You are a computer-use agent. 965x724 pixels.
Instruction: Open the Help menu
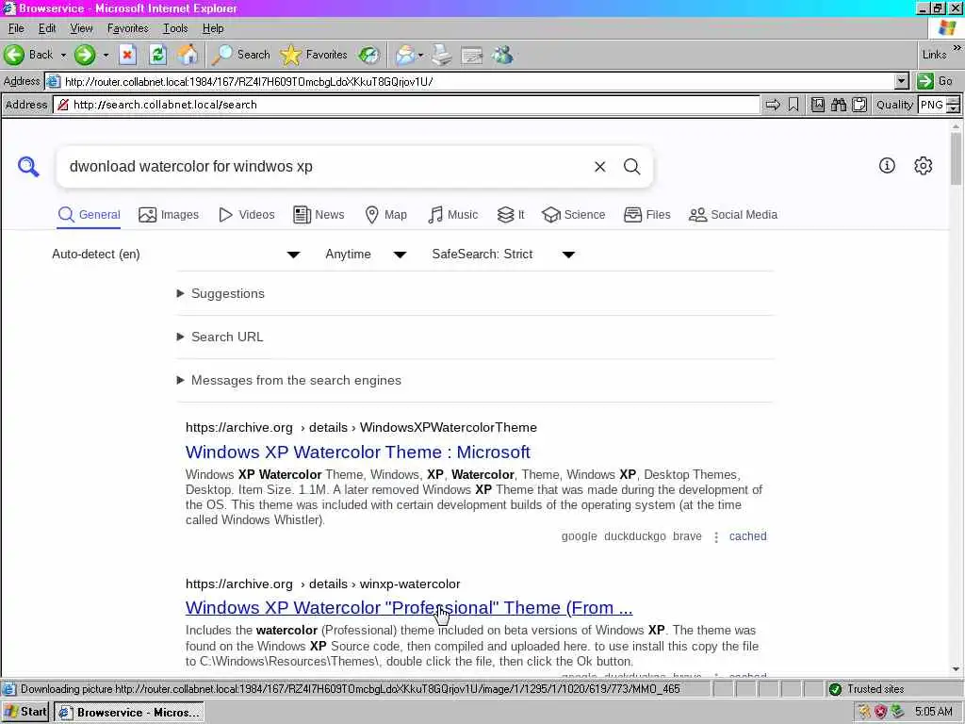[213, 28]
